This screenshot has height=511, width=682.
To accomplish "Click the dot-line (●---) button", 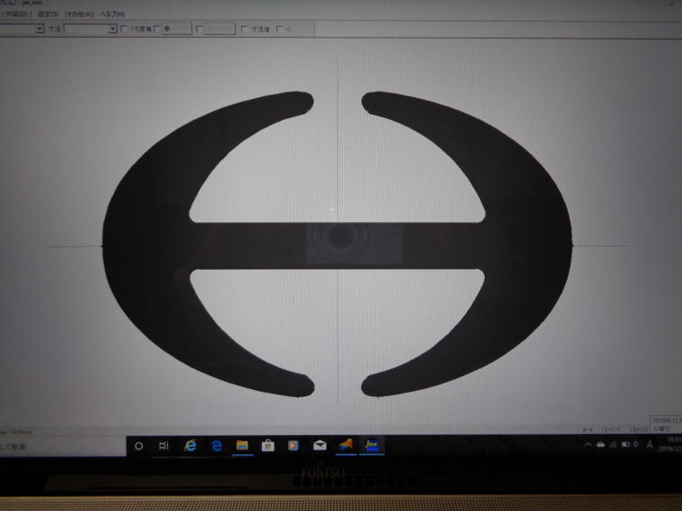I will point(177,29).
